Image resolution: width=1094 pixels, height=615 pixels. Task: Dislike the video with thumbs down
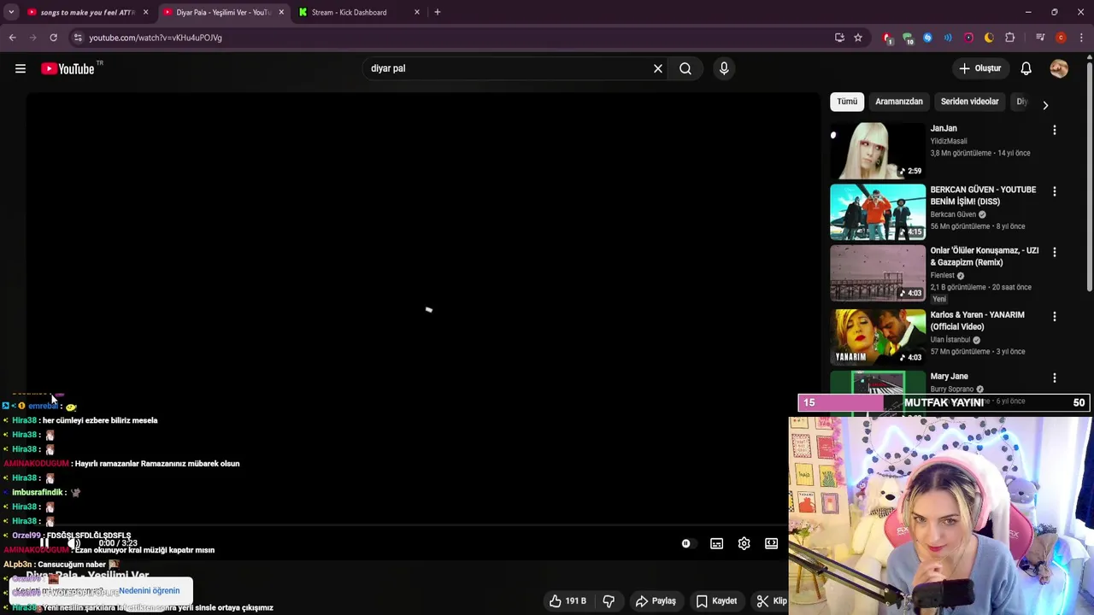coord(609,601)
